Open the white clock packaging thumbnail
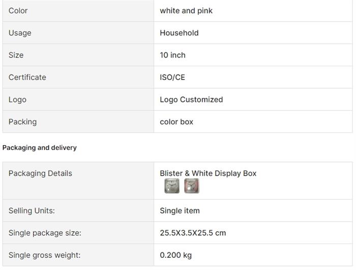The height and width of the screenshot is (270, 356). coord(172,186)
